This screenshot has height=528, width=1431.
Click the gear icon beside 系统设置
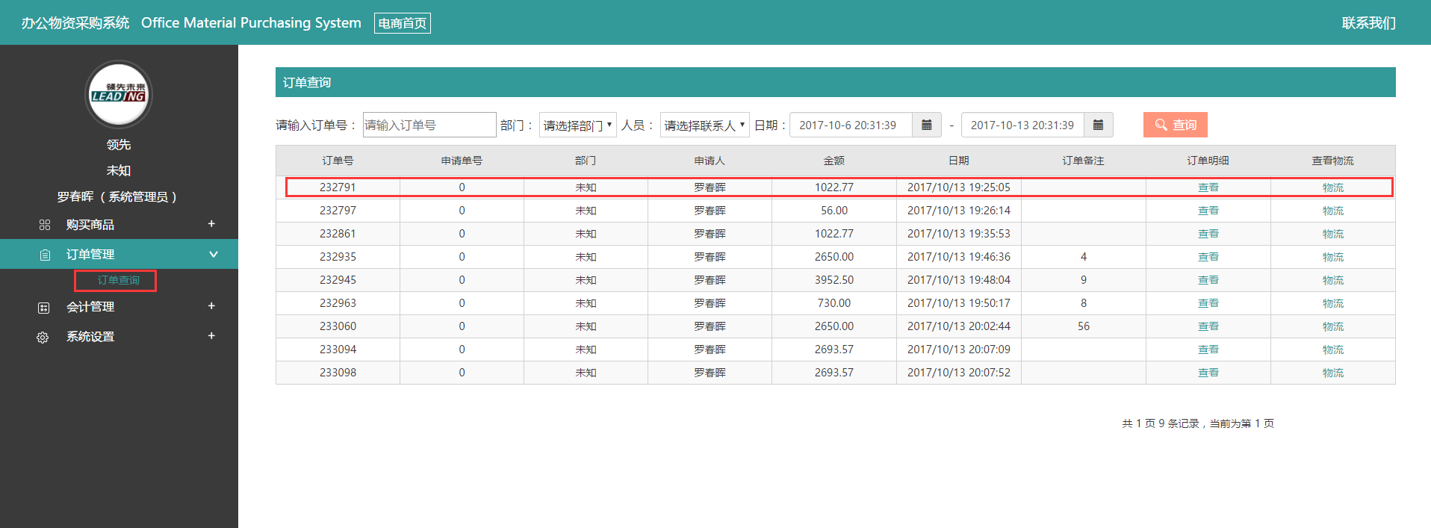pos(43,338)
